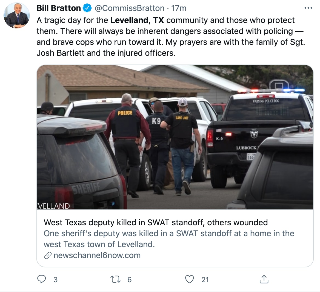Click the article description about sheriff's deputy

[x=169, y=239]
